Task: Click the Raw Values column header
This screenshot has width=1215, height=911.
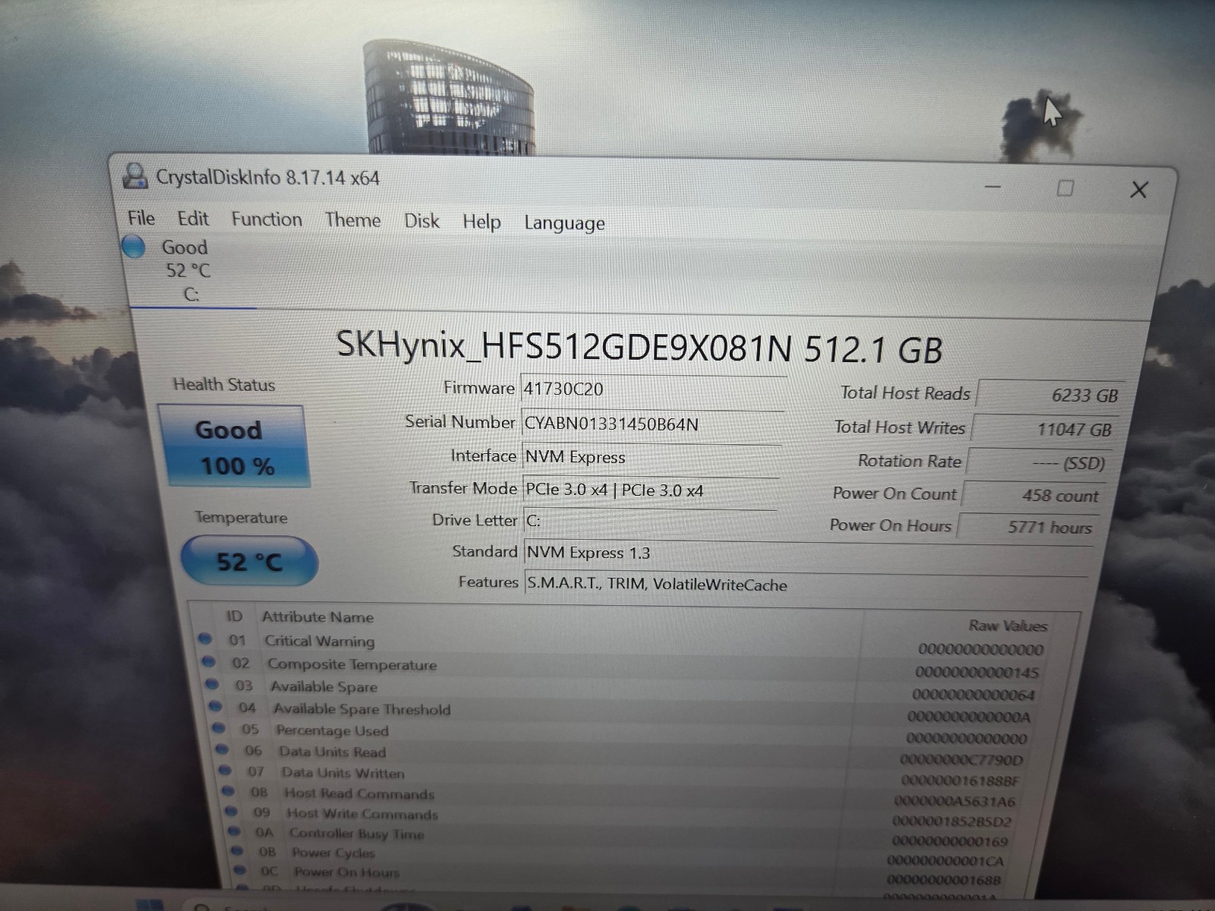Action: coord(1008,626)
